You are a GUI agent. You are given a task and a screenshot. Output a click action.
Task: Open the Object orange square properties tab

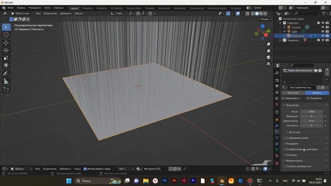pos(277,120)
